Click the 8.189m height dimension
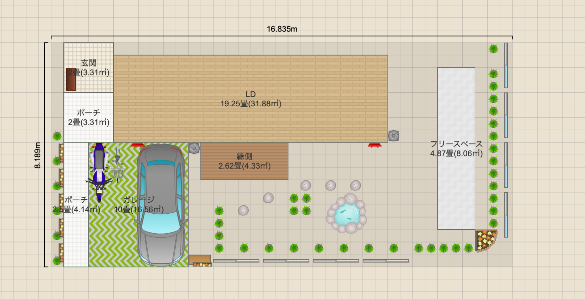The height and width of the screenshot is (299, 585). click(38, 155)
